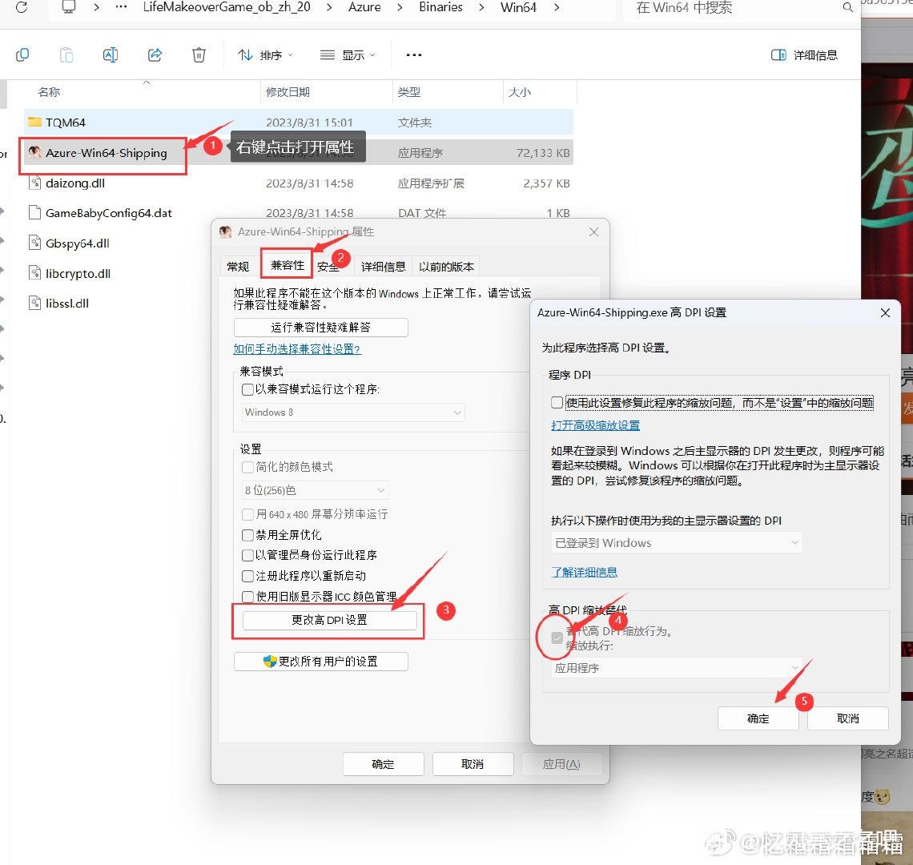The image size is (913, 865).
Task: Click the Rename toolbar icon
Action: (x=111, y=55)
